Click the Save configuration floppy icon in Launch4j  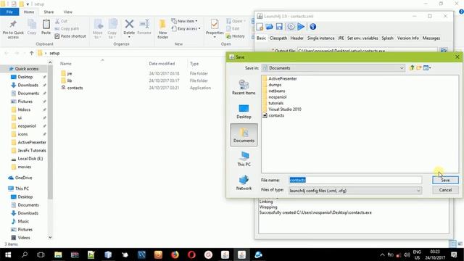[x=279, y=27]
